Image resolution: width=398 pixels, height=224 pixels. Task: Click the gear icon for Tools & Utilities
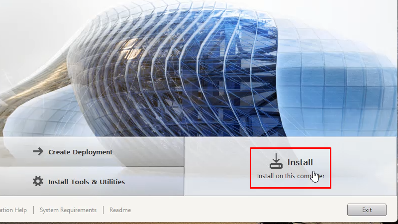point(38,181)
